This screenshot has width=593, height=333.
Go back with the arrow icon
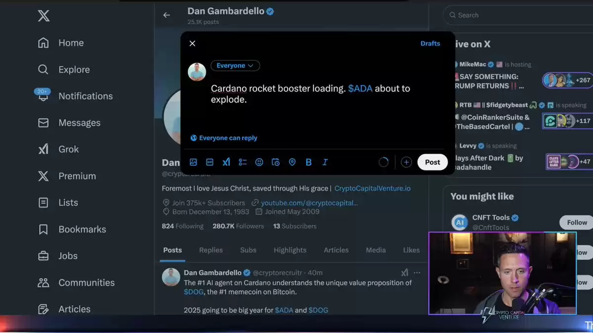pyautogui.click(x=167, y=15)
